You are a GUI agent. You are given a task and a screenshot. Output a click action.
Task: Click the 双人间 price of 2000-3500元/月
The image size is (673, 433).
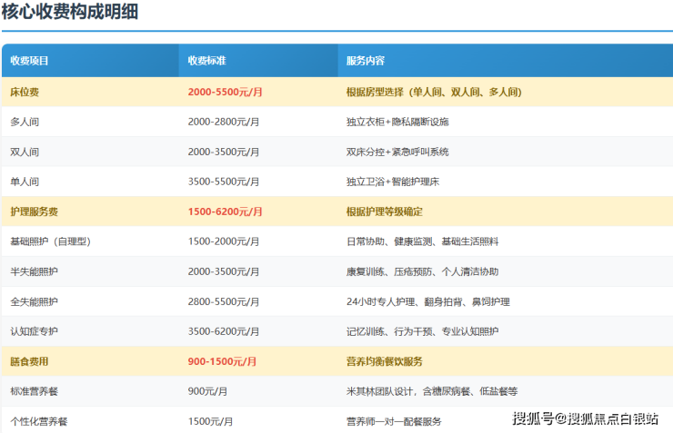(223, 152)
